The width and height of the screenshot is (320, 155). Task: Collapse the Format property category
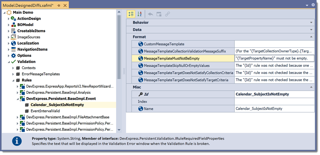[311, 37]
